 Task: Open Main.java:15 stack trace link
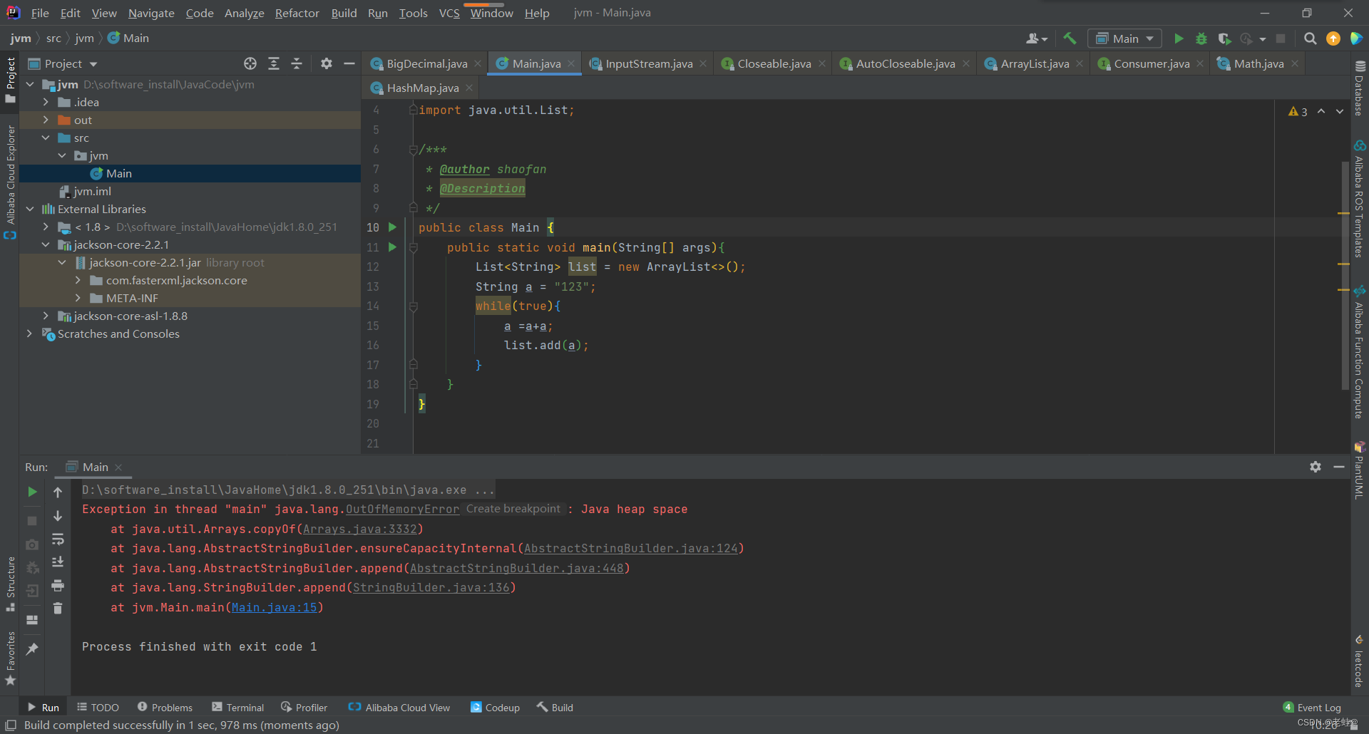coord(275,607)
